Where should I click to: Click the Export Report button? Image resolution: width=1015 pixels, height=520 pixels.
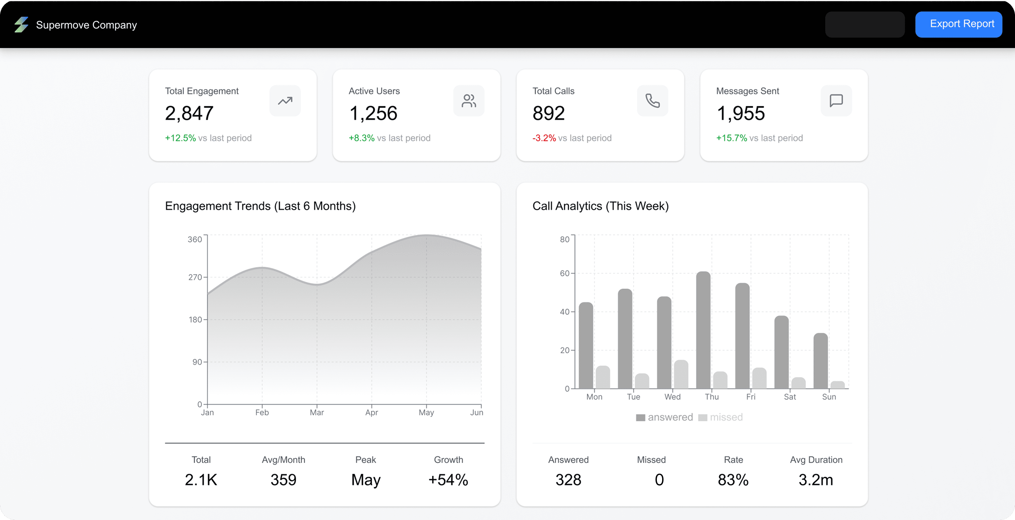tap(958, 24)
